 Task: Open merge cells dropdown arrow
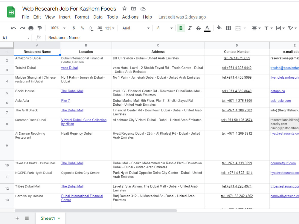point(245,28)
